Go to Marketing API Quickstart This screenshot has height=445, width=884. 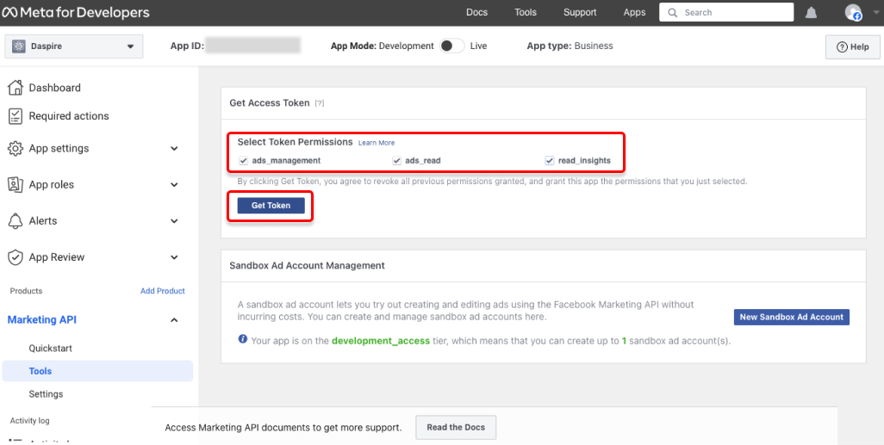[x=51, y=348]
